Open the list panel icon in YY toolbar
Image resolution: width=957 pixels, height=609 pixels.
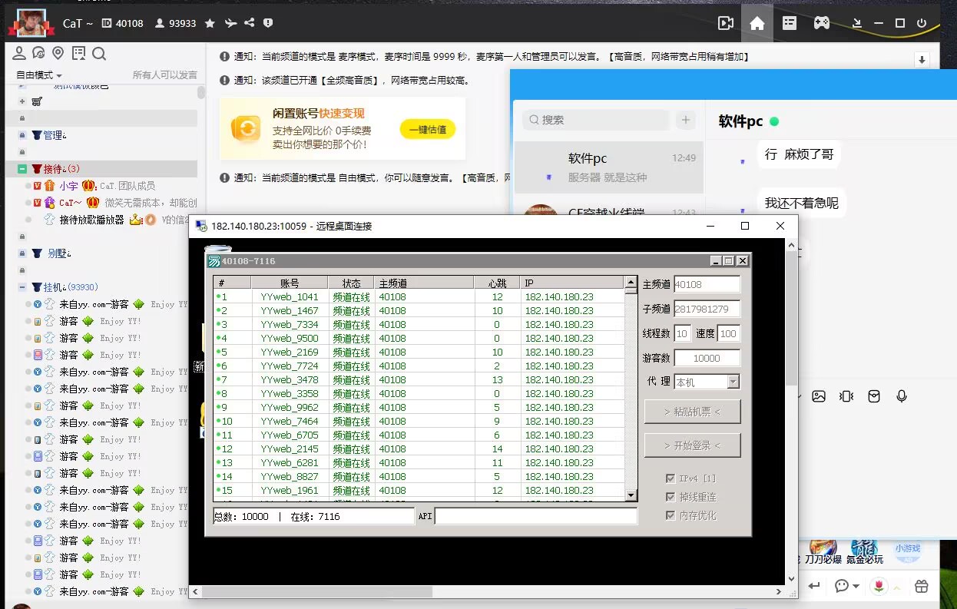(790, 23)
